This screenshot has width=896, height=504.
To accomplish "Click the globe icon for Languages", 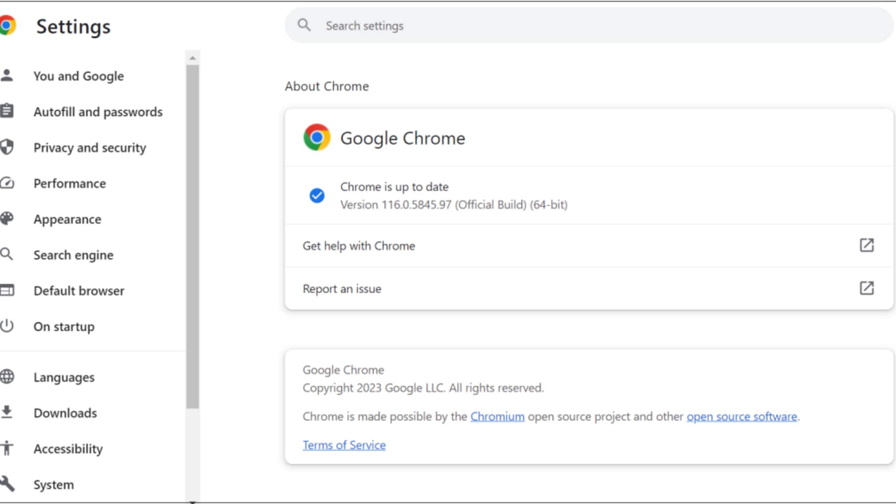I will pos(7,377).
